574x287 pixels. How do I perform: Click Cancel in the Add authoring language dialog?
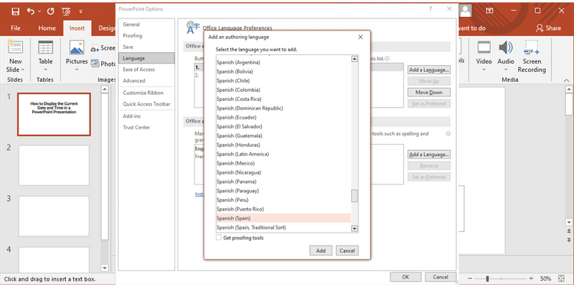pyautogui.click(x=347, y=250)
